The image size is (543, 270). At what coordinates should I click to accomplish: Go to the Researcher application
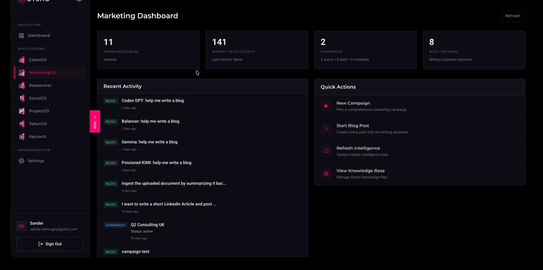pos(49,86)
